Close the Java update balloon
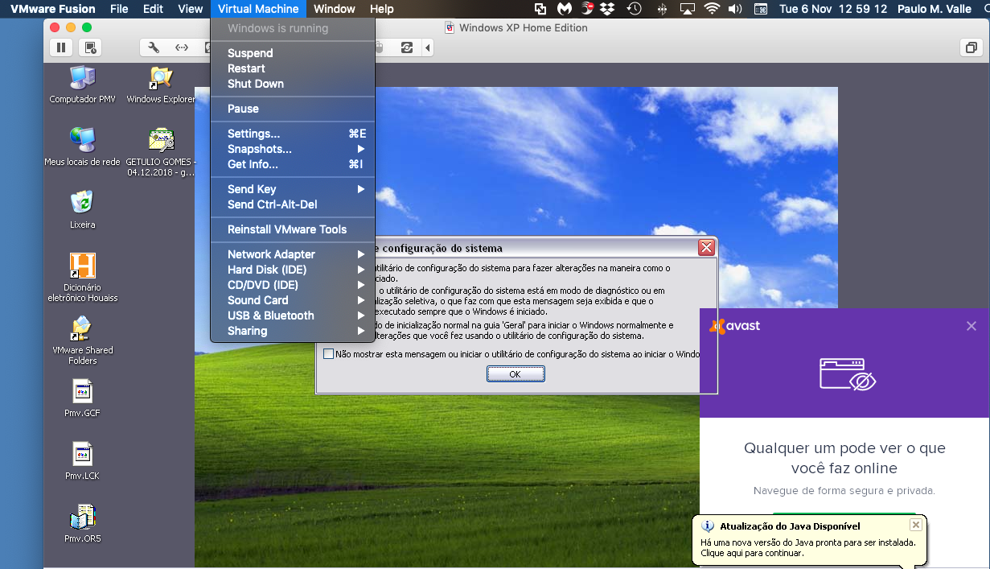 pos(915,525)
